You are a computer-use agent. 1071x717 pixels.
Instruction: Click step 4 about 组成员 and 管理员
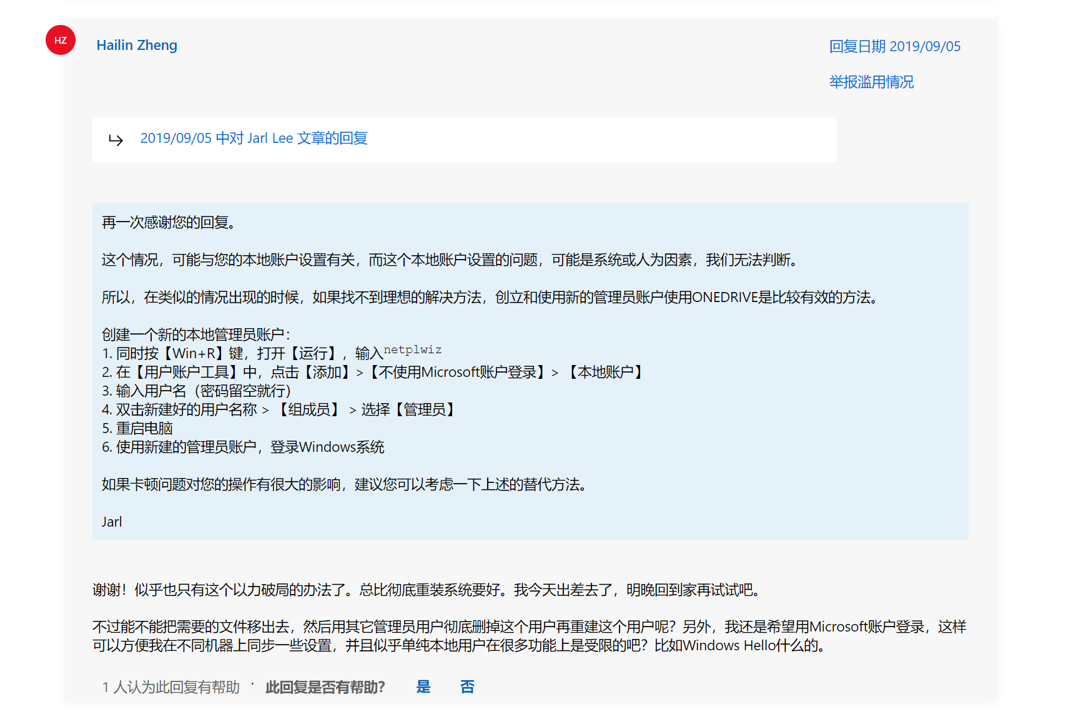(x=279, y=410)
